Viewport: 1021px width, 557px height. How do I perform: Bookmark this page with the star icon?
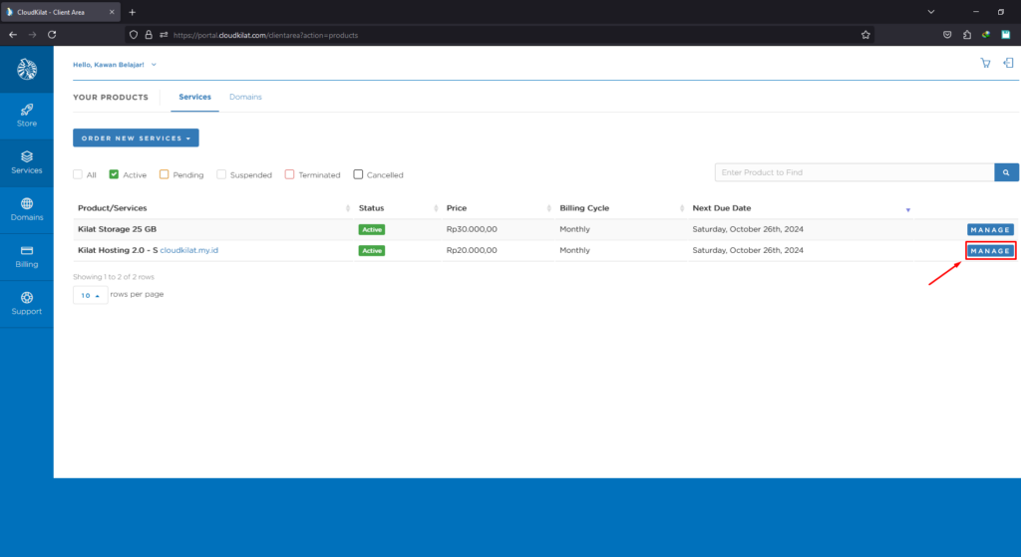point(866,34)
